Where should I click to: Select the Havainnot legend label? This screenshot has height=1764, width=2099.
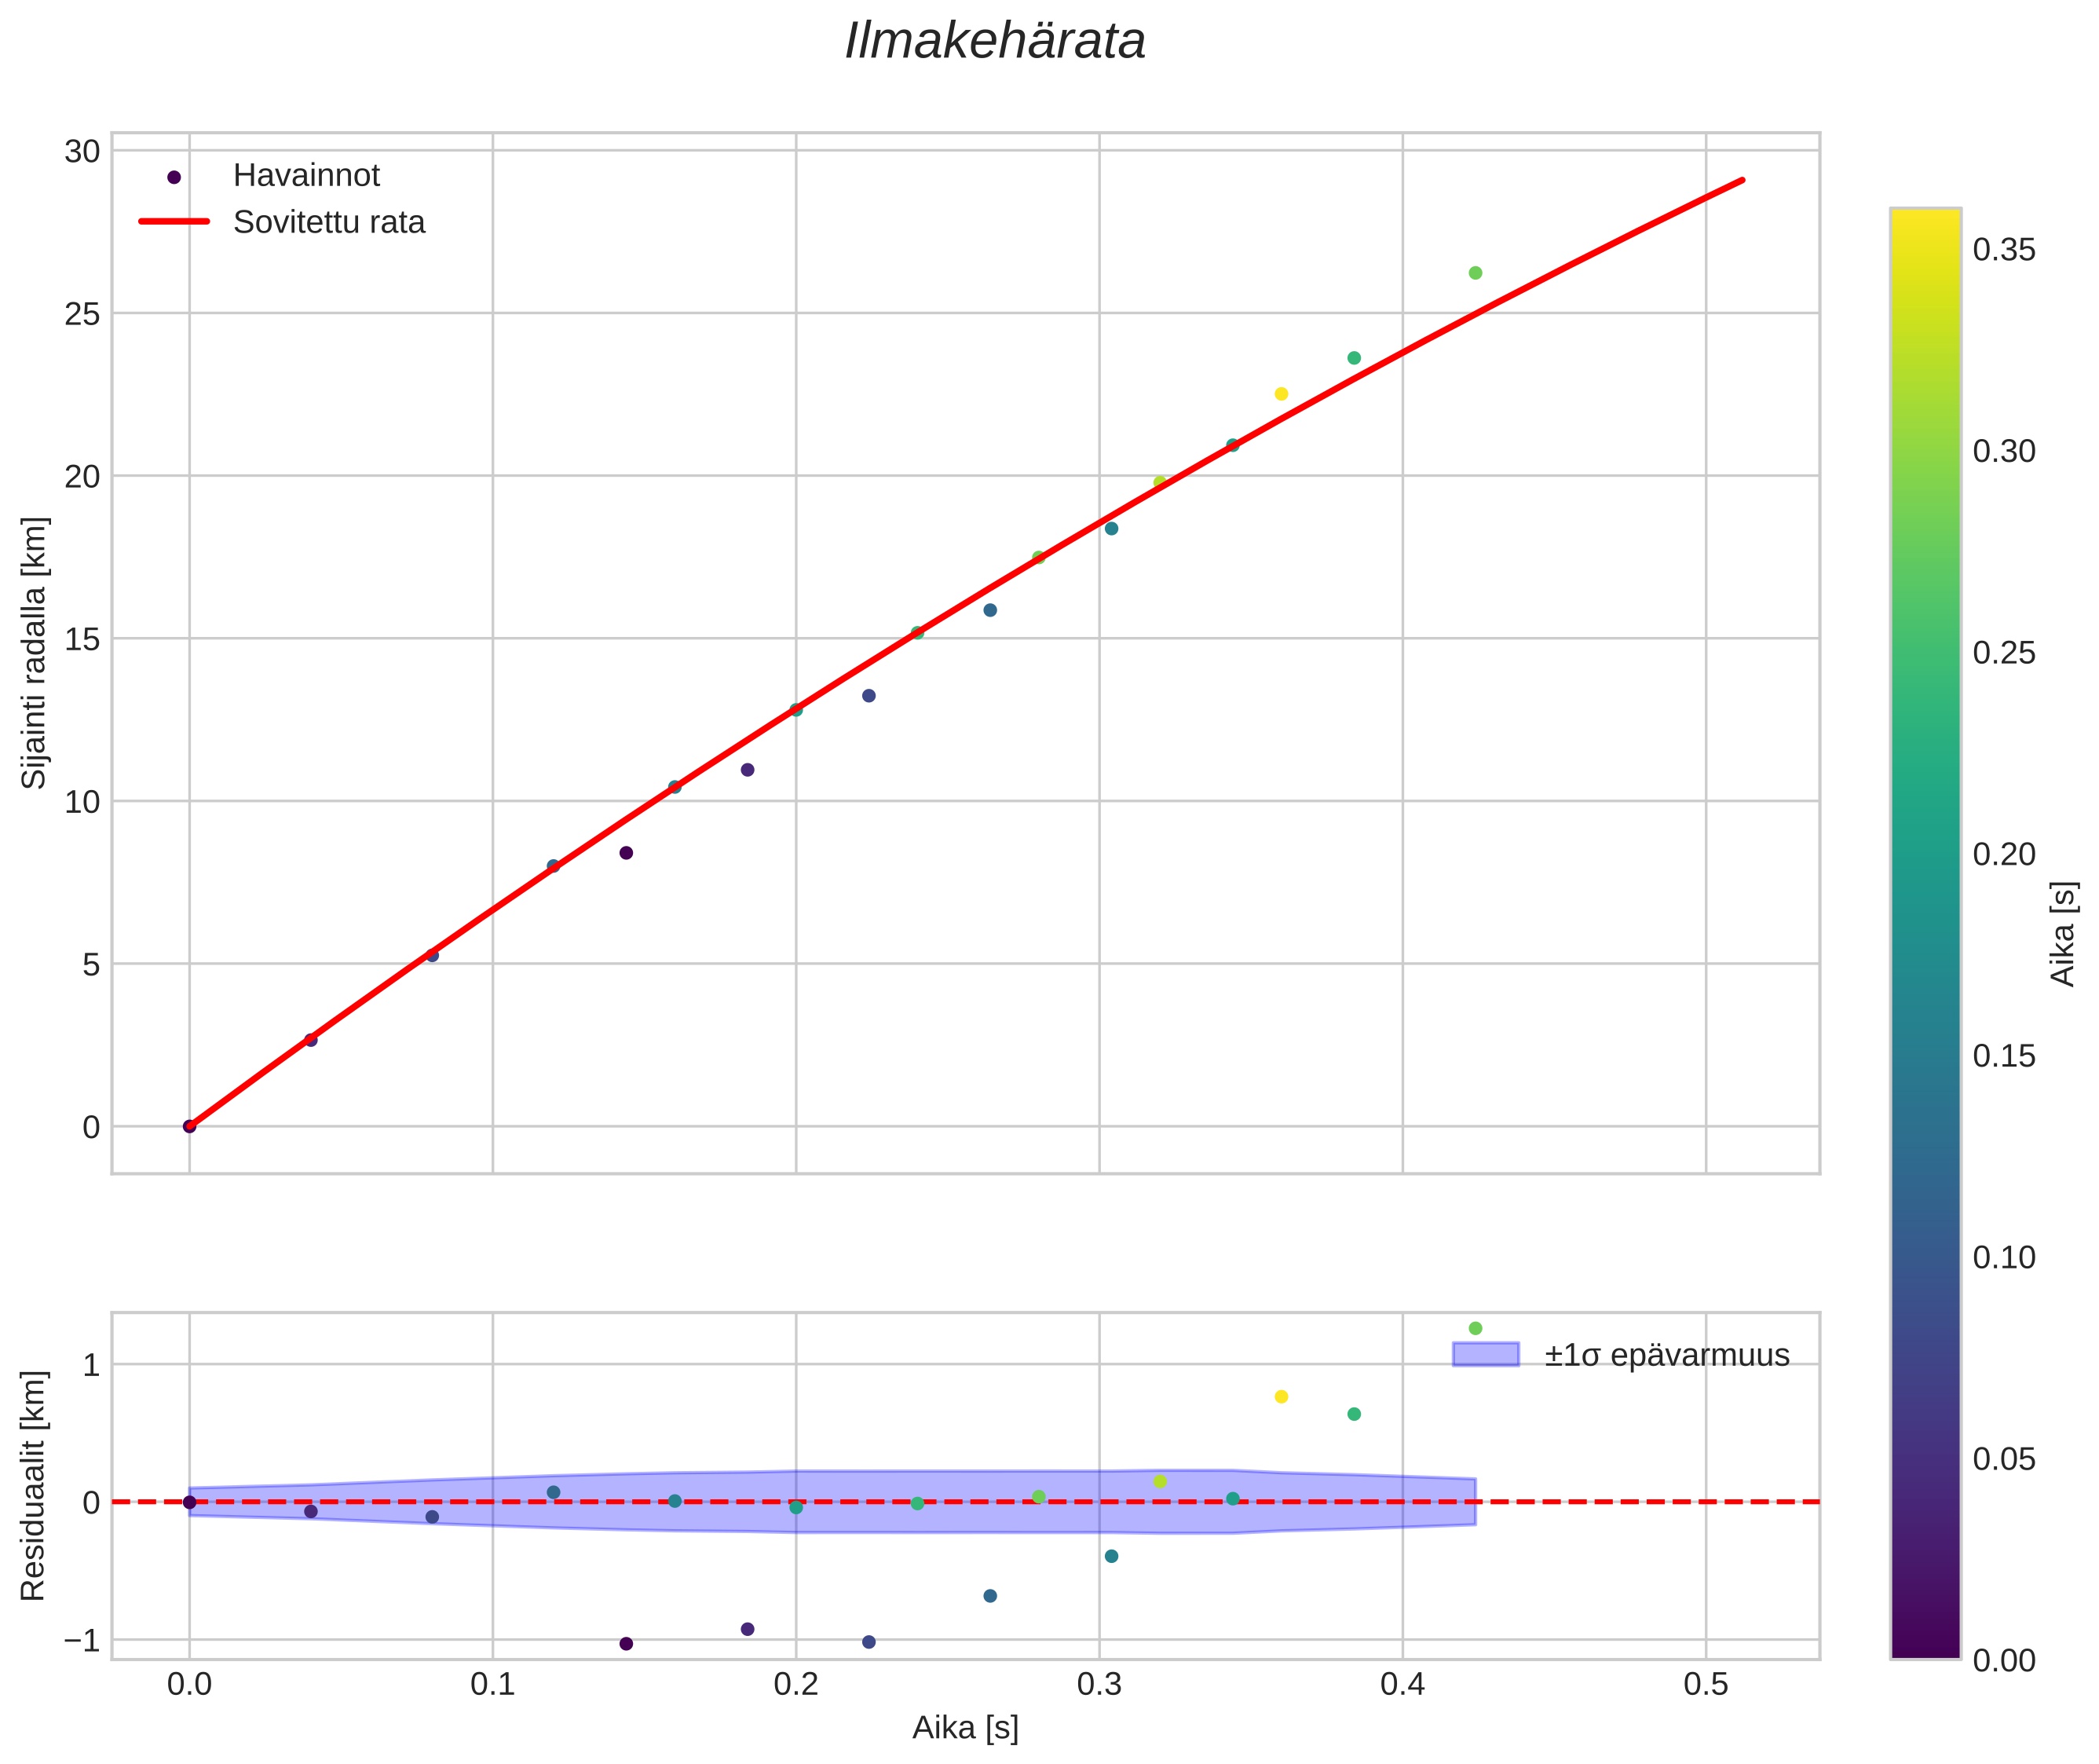(306, 176)
